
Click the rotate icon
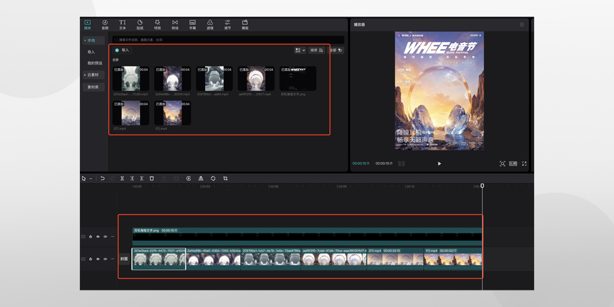pyautogui.click(x=213, y=179)
